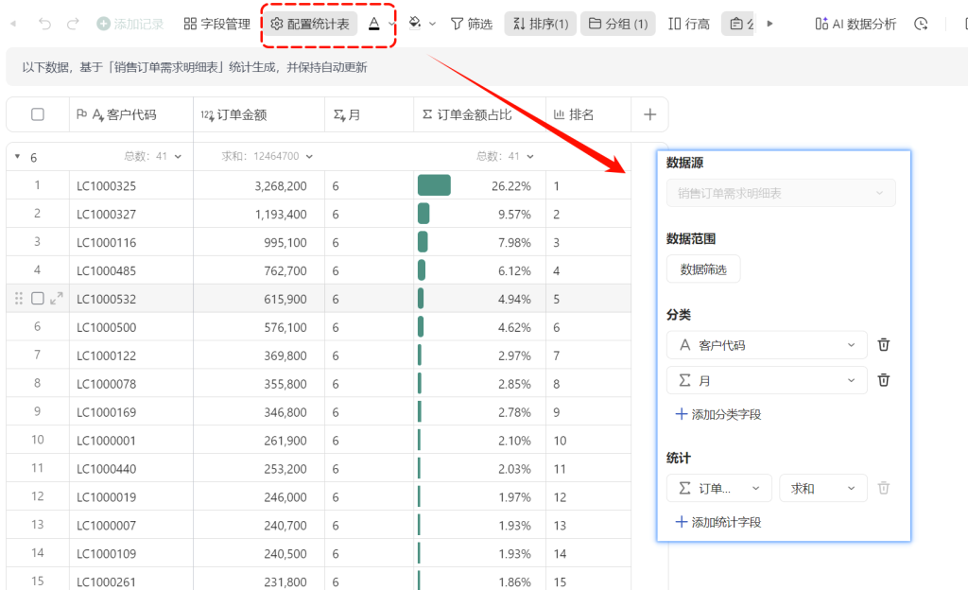Screen dimensions: 968x590
Task: Click the history clock icon
Action: [921, 24]
